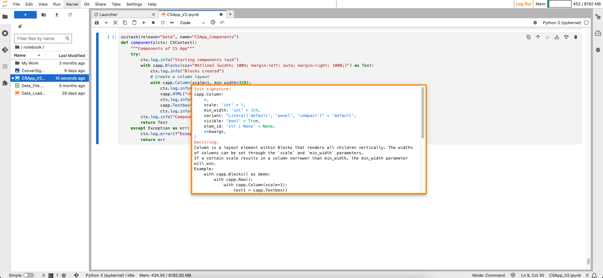The width and height of the screenshot is (603, 278).
Task: Open the Edit menu
Action: 29,4
